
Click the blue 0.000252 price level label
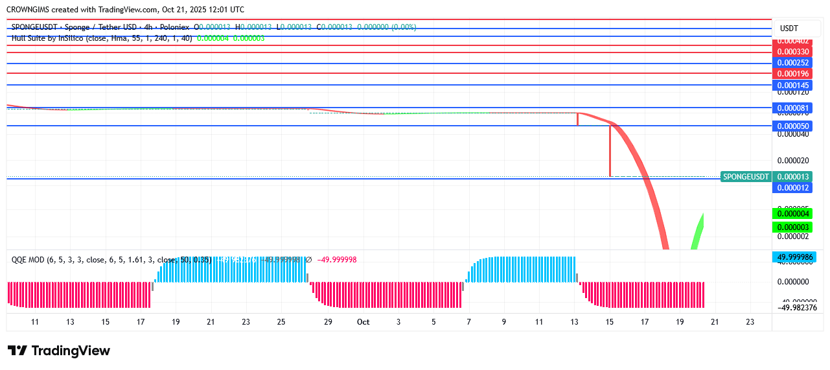792,63
